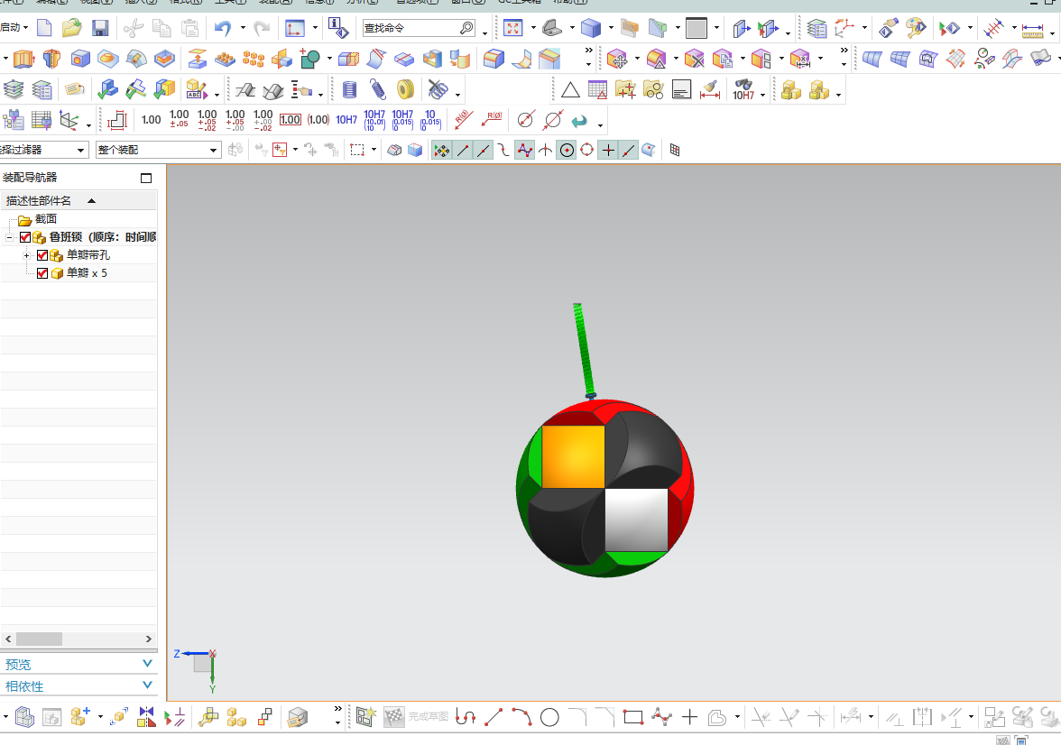1061x745 pixels.
Task: Toggle the existing point snap option
Action: point(608,151)
